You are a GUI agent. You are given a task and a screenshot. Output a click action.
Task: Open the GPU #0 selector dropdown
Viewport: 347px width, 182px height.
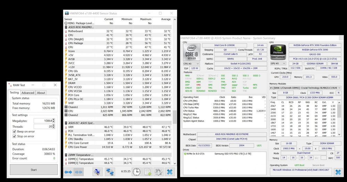[x=278, y=63]
